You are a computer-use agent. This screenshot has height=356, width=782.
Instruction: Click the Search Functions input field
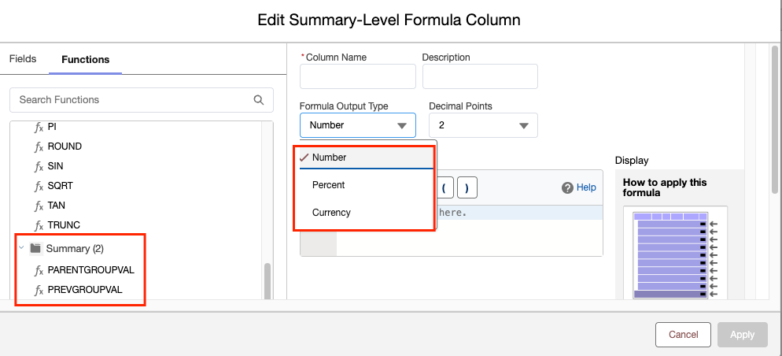[x=141, y=100]
